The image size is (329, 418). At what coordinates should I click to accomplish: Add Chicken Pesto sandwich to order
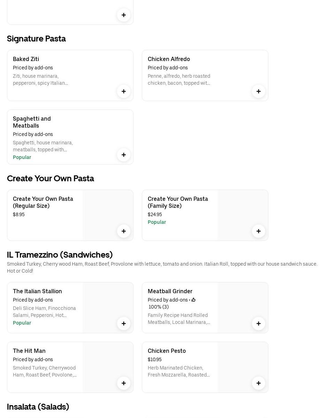[259, 383]
